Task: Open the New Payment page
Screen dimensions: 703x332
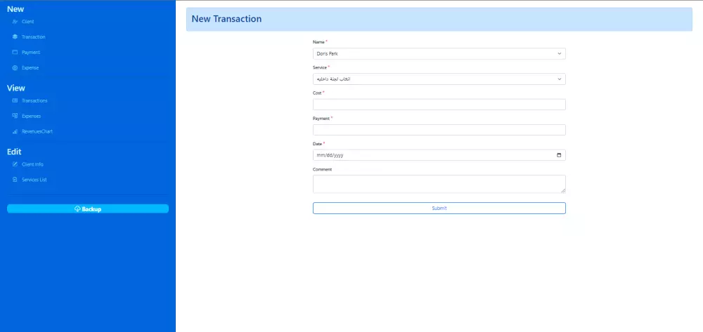Action: pyautogui.click(x=31, y=53)
